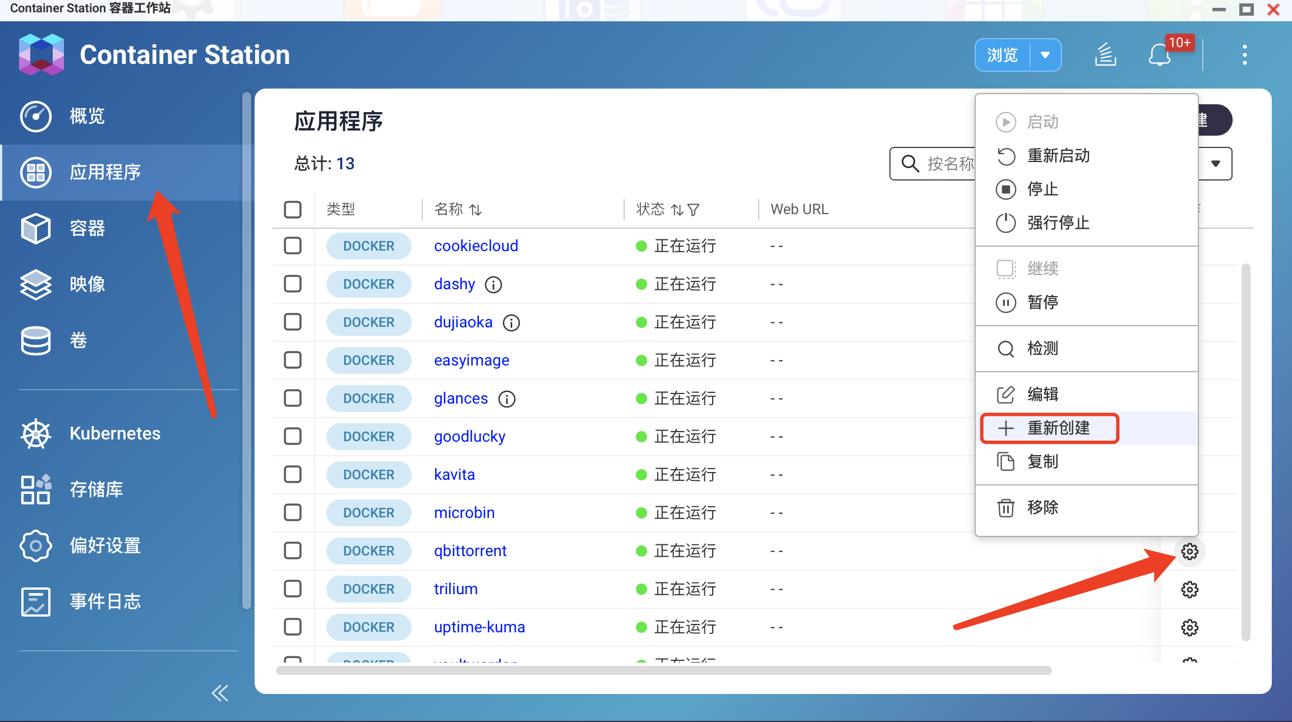Select 移除 remove in the context menu
Image resolution: width=1292 pixels, height=722 pixels.
click(x=1087, y=507)
